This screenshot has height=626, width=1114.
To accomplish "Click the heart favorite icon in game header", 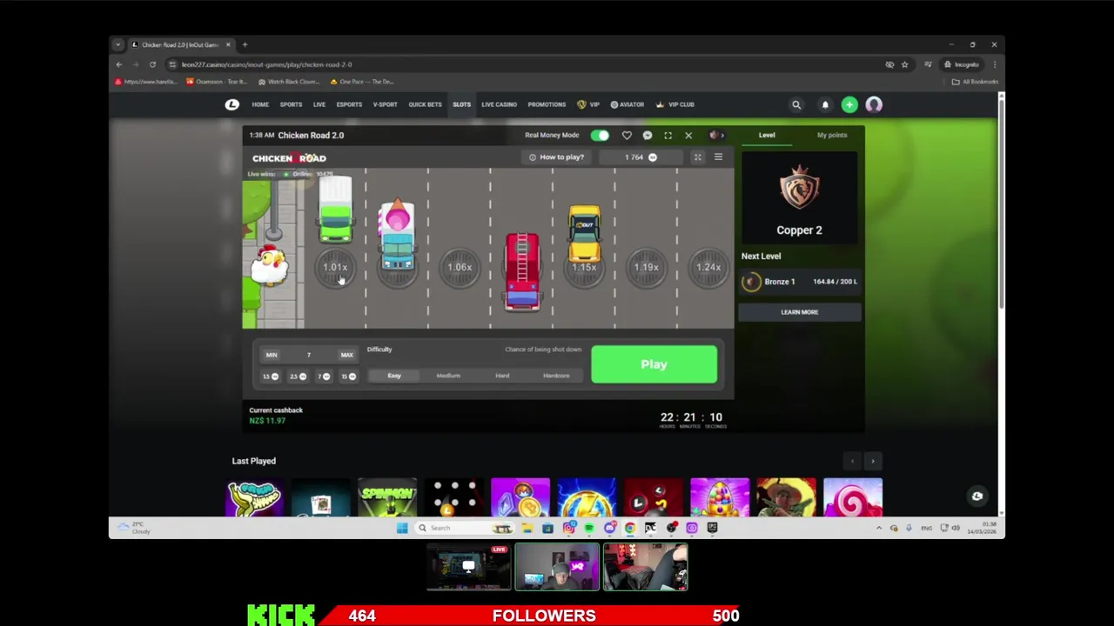I will 627,136.
